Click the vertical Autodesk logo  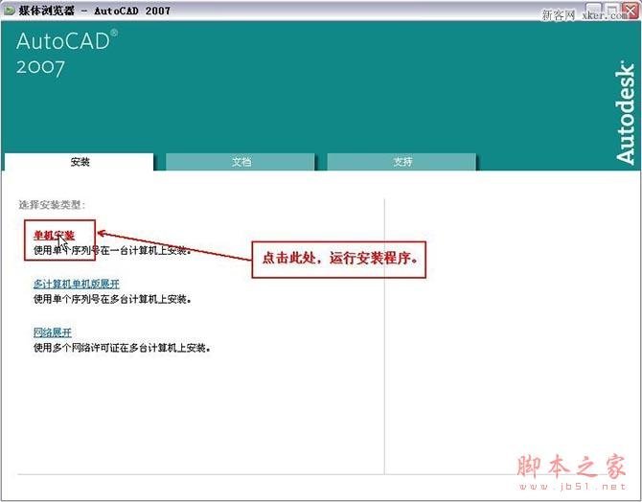(x=625, y=113)
